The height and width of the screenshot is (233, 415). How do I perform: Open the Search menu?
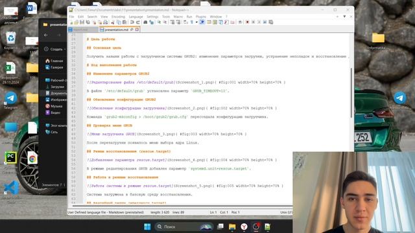[x=92, y=17]
